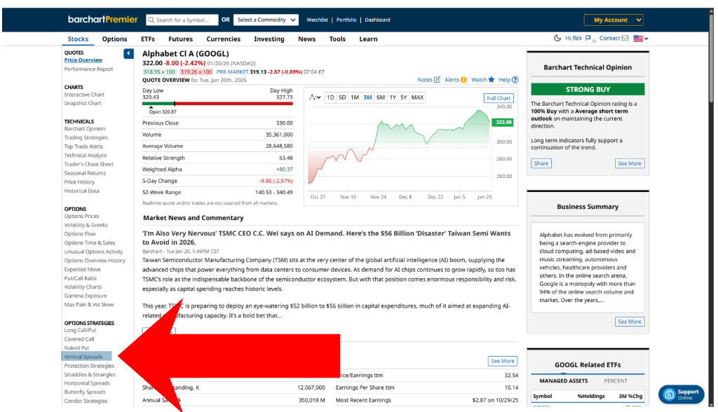Click See More under Technical Opinion
Image resolution: width=718 pixels, height=412 pixels.
tap(630, 163)
